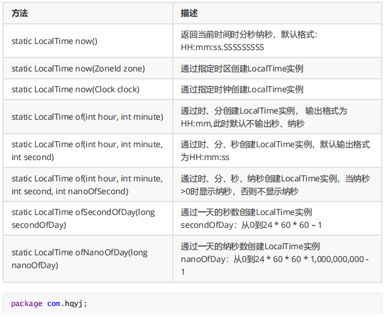Image resolution: width=386 pixels, height=317 pixels.
Task: Select the "static LocalTime now()" method cell
Action: (54, 41)
